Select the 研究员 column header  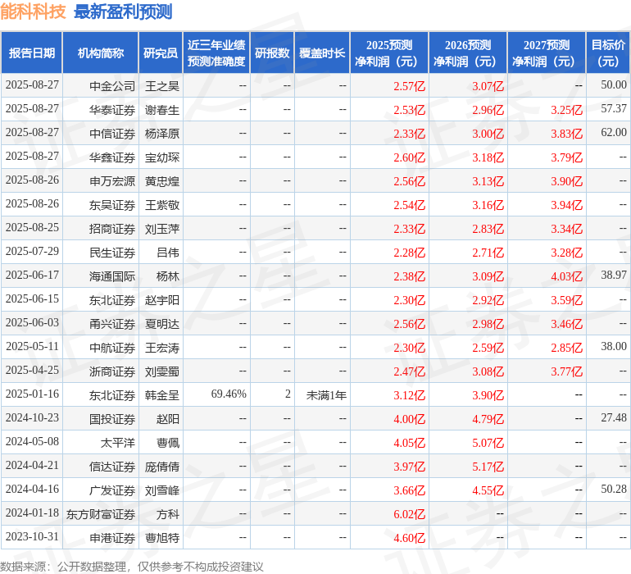tap(161, 52)
